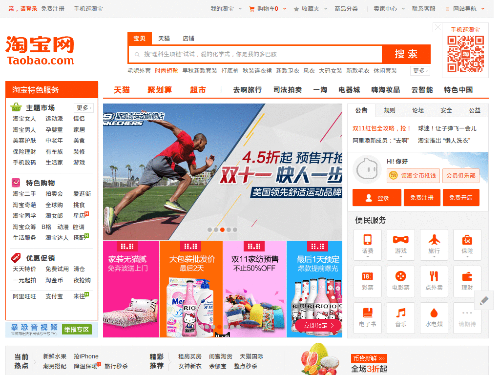Click the orange 登录 button
The height and width of the screenshot is (375, 500).
(377, 198)
